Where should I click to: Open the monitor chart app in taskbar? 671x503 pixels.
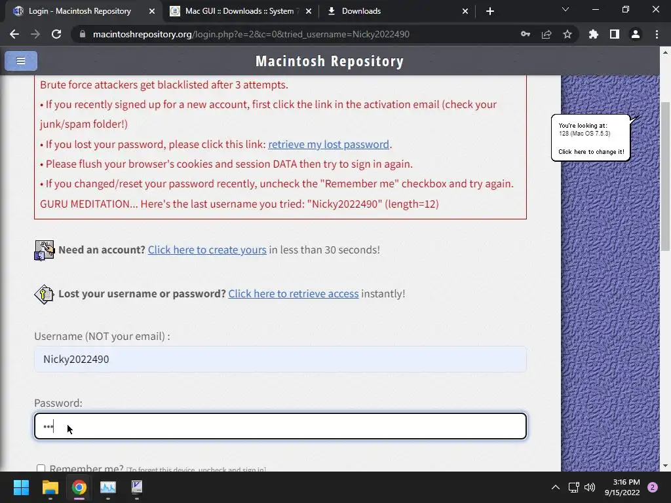click(x=108, y=487)
